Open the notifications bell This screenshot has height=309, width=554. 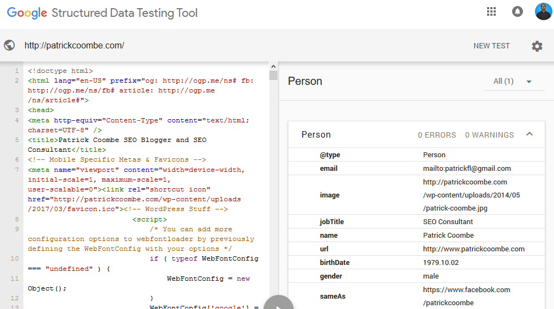[517, 11]
